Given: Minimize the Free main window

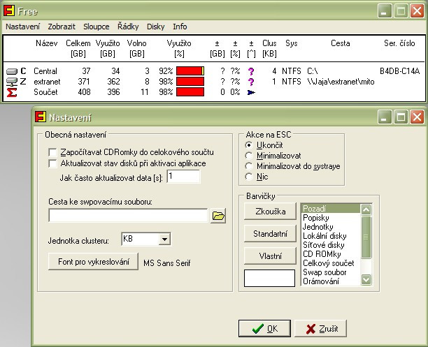Looking at the screenshot, I should (x=385, y=11).
